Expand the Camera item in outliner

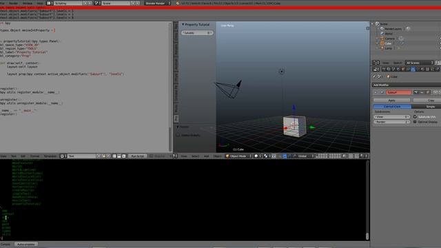378,39
